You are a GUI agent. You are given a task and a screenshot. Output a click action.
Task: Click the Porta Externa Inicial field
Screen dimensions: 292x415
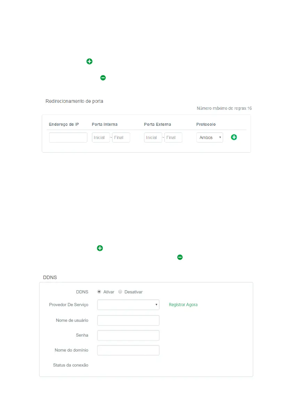click(153, 137)
